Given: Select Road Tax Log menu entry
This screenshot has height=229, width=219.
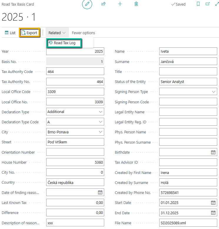Looking at the screenshot, I should point(64,43).
